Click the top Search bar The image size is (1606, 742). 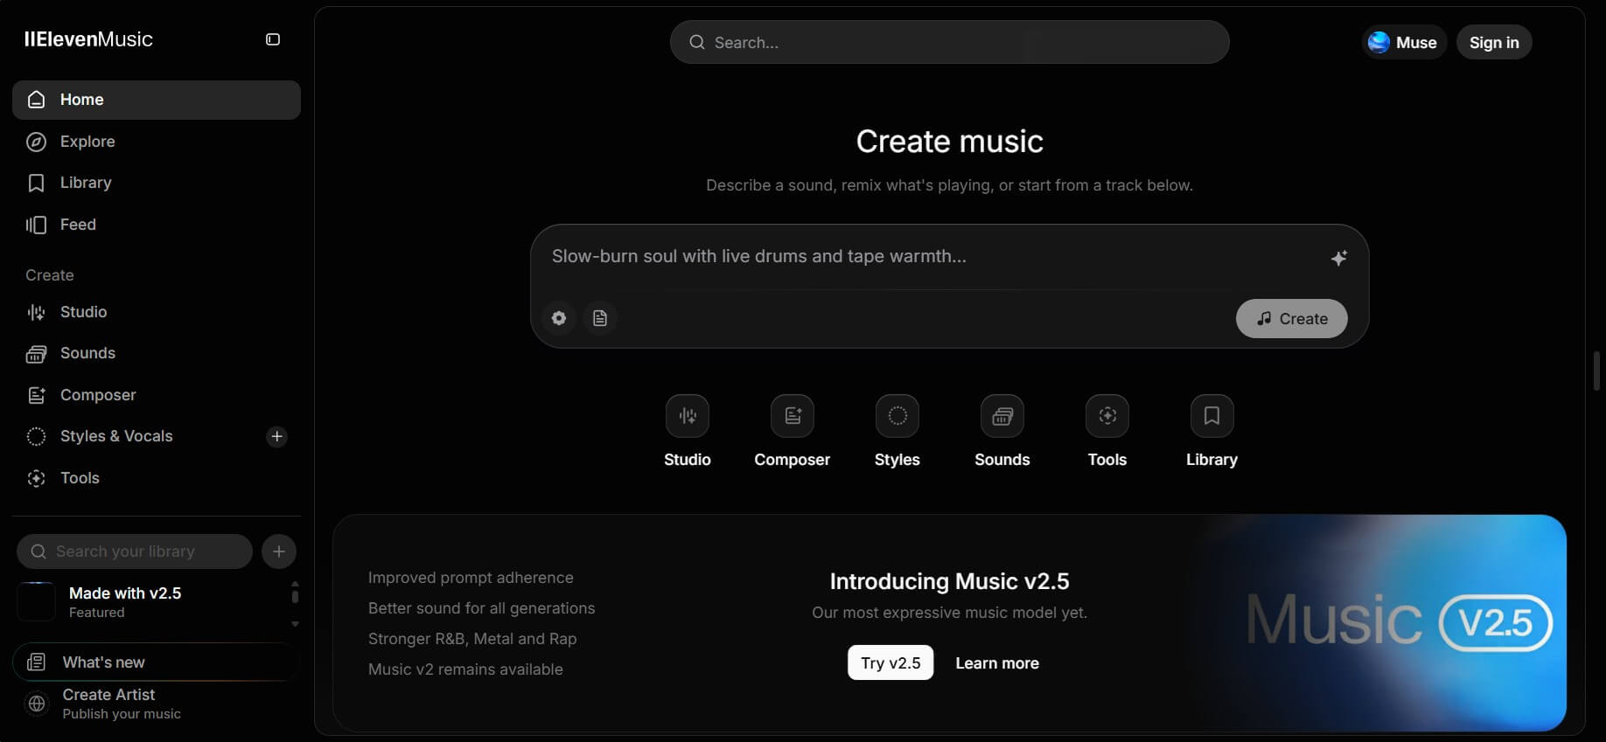tap(950, 42)
